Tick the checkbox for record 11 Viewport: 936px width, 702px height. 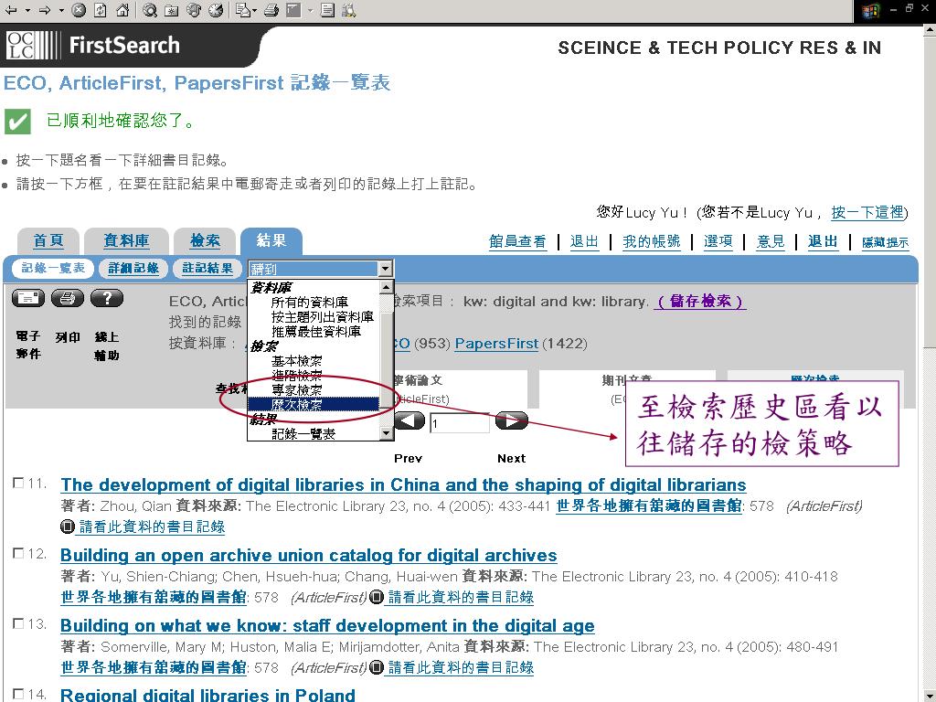point(18,483)
